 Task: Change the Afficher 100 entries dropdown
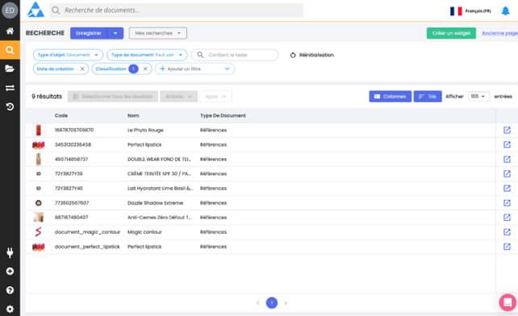(478, 96)
